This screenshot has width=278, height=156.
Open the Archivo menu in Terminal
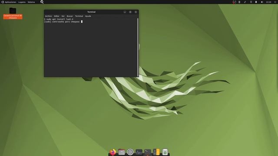point(48,16)
